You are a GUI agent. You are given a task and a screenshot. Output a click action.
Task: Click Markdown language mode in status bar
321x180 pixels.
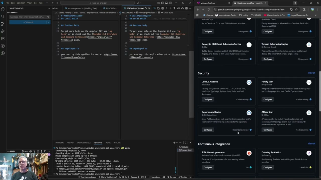coord(156,177)
